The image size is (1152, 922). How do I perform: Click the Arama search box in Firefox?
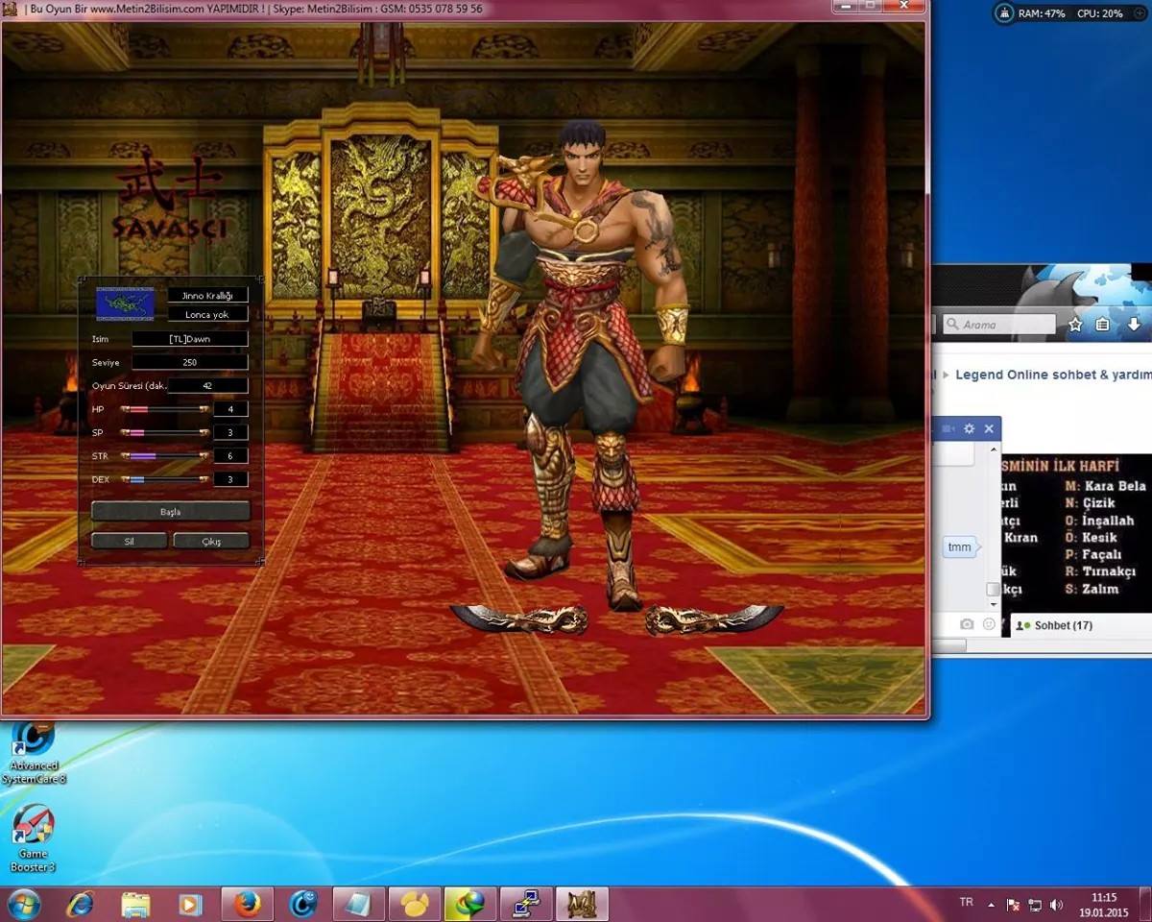point(998,325)
